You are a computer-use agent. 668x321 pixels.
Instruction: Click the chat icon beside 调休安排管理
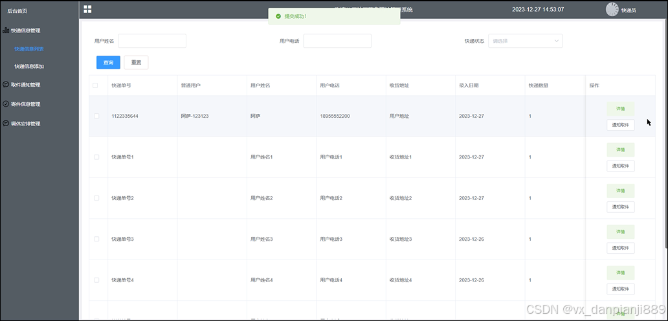[6, 124]
